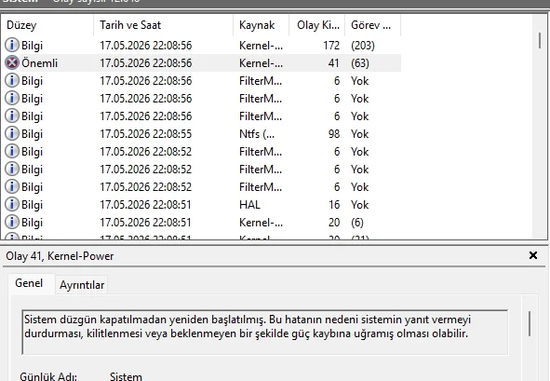Sort by the Tarih ve Saat column header
550x381 pixels.
[164, 25]
